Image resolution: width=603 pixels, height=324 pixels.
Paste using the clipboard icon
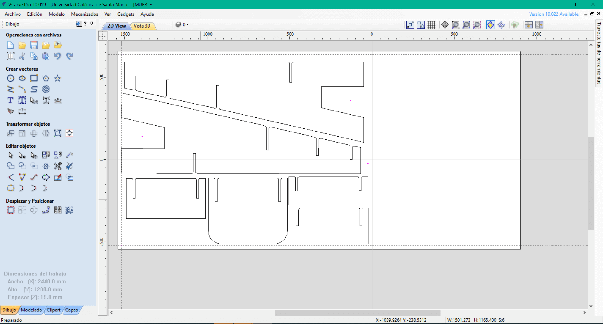click(x=46, y=56)
